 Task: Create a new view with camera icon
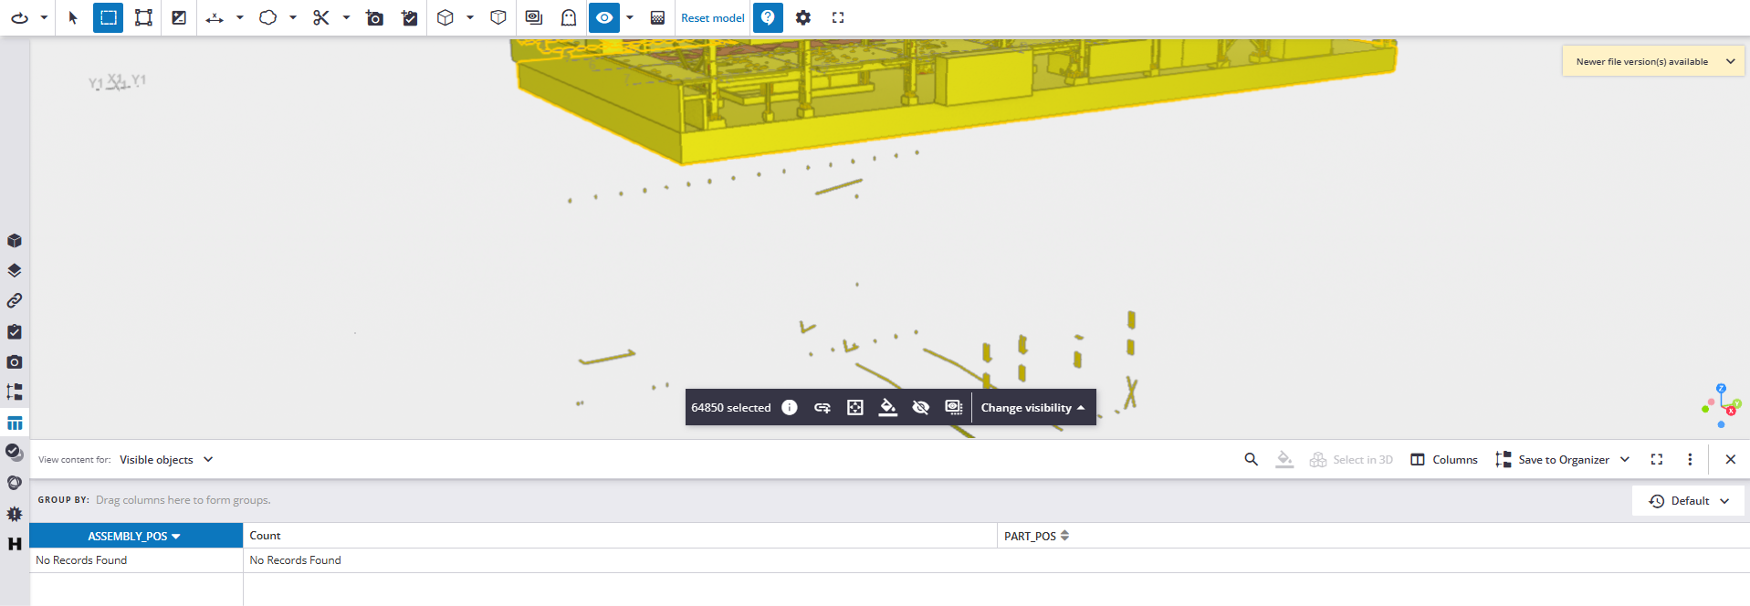(374, 17)
